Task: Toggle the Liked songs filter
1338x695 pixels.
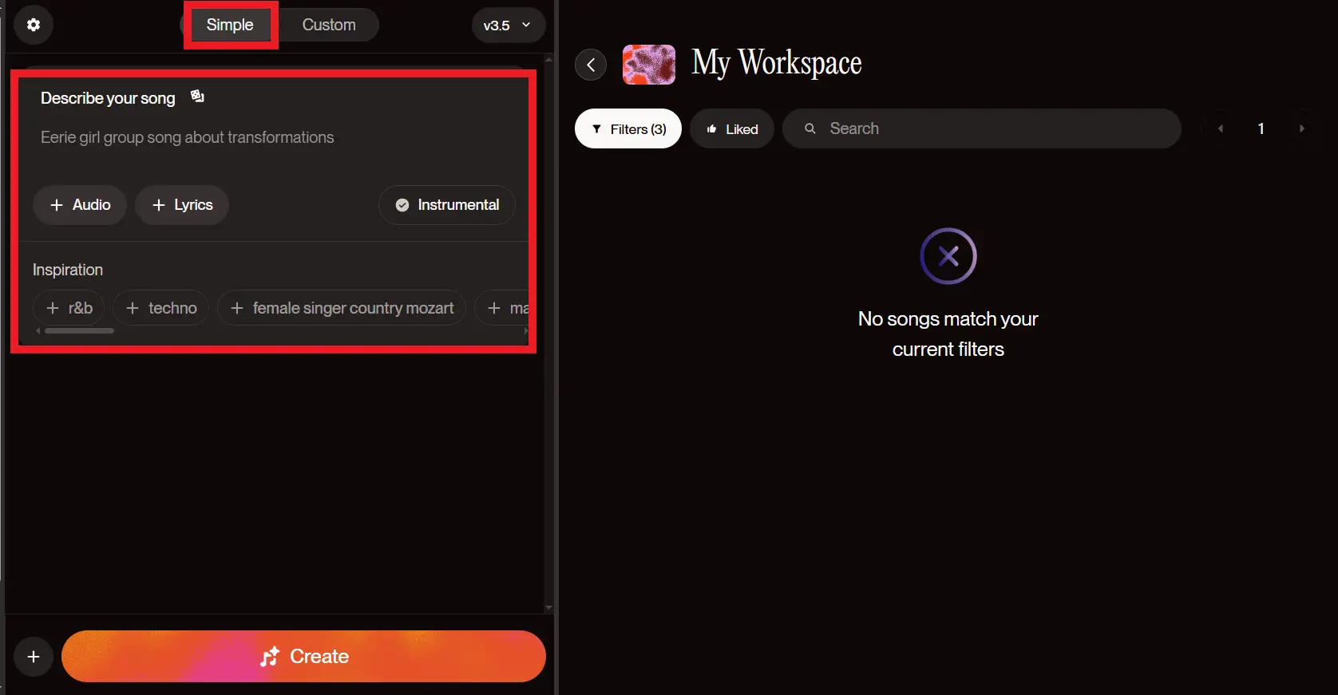Action: (x=731, y=128)
